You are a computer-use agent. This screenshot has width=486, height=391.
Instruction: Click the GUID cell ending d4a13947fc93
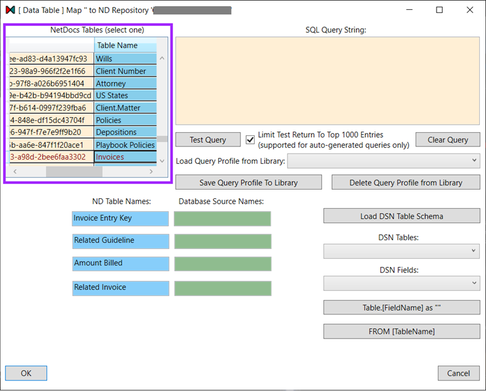click(51, 59)
